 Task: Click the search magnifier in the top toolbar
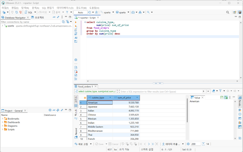point(227,12)
